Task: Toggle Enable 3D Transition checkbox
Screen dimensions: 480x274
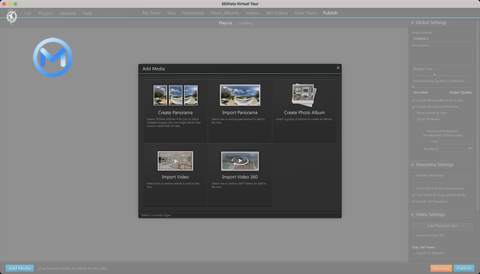Action: pos(413,201)
